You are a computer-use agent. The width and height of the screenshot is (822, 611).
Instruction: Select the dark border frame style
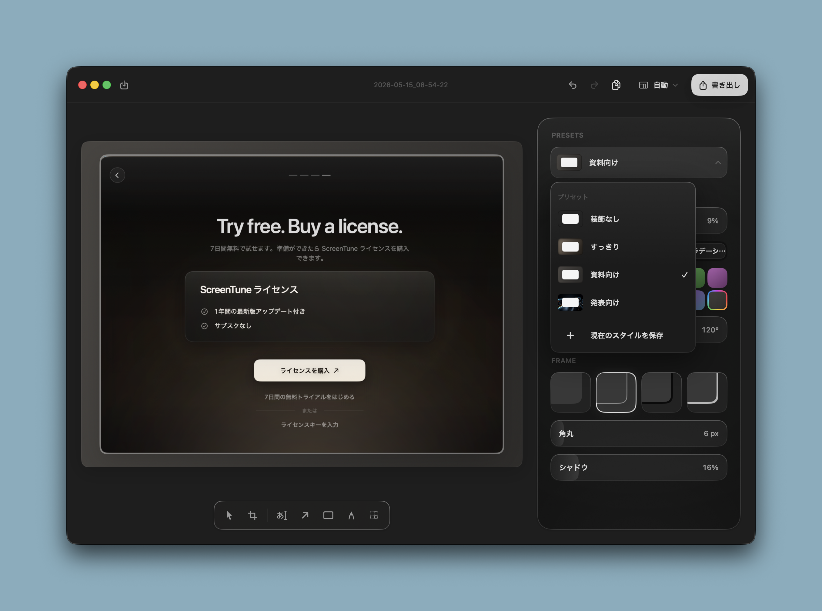662,392
